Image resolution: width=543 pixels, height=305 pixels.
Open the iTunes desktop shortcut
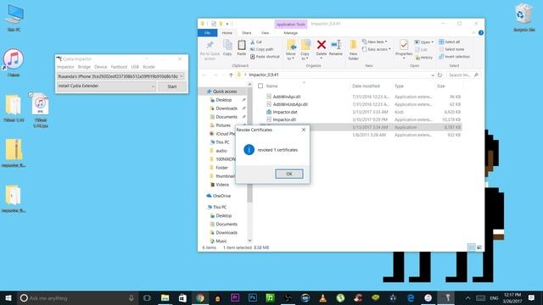point(14,63)
